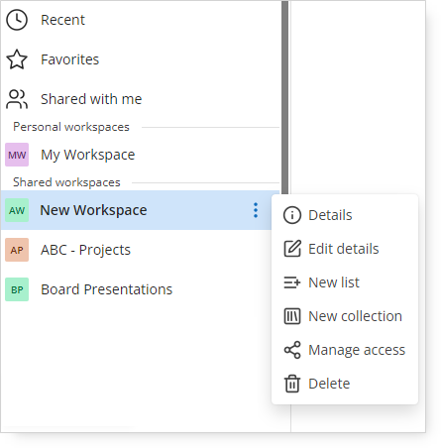Open the three-dot menu for New Workspace
The width and height of the screenshot is (441, 448).
[x=256, y=210]
